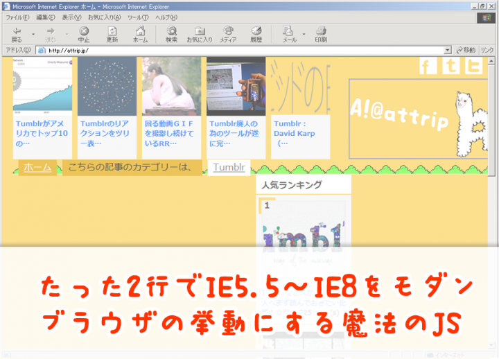Screen dimensions: 499x359
Task: Open the 検索 search pane
Action: [172, 35]
